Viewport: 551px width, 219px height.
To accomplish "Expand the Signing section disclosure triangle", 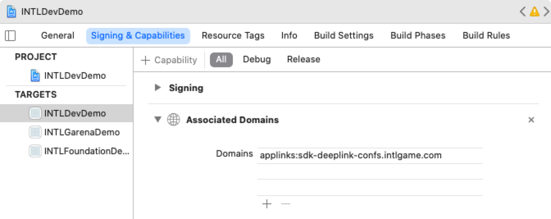I will pyautogui.click(x=157, y=87).
